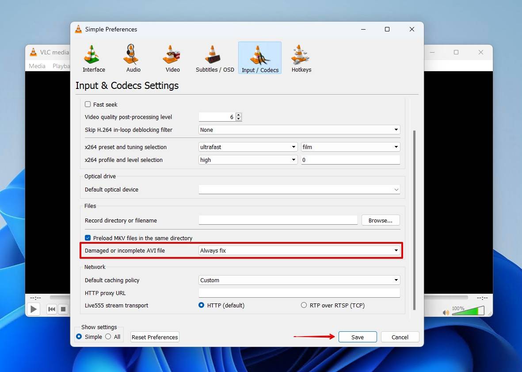Click the 'Input & Codecs Settings' heading
The image size is (522, 372).
point(127,85)
